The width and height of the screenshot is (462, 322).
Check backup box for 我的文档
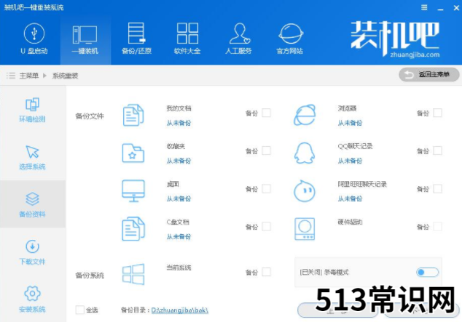[266, 113]
